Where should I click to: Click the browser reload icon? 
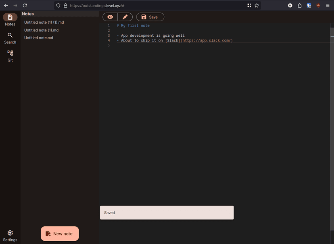coord(25,6)
